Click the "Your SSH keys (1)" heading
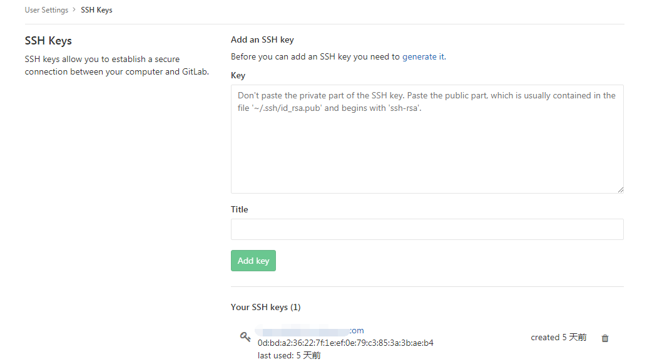This screenshot has height=364, width=657. coord(265,307)
